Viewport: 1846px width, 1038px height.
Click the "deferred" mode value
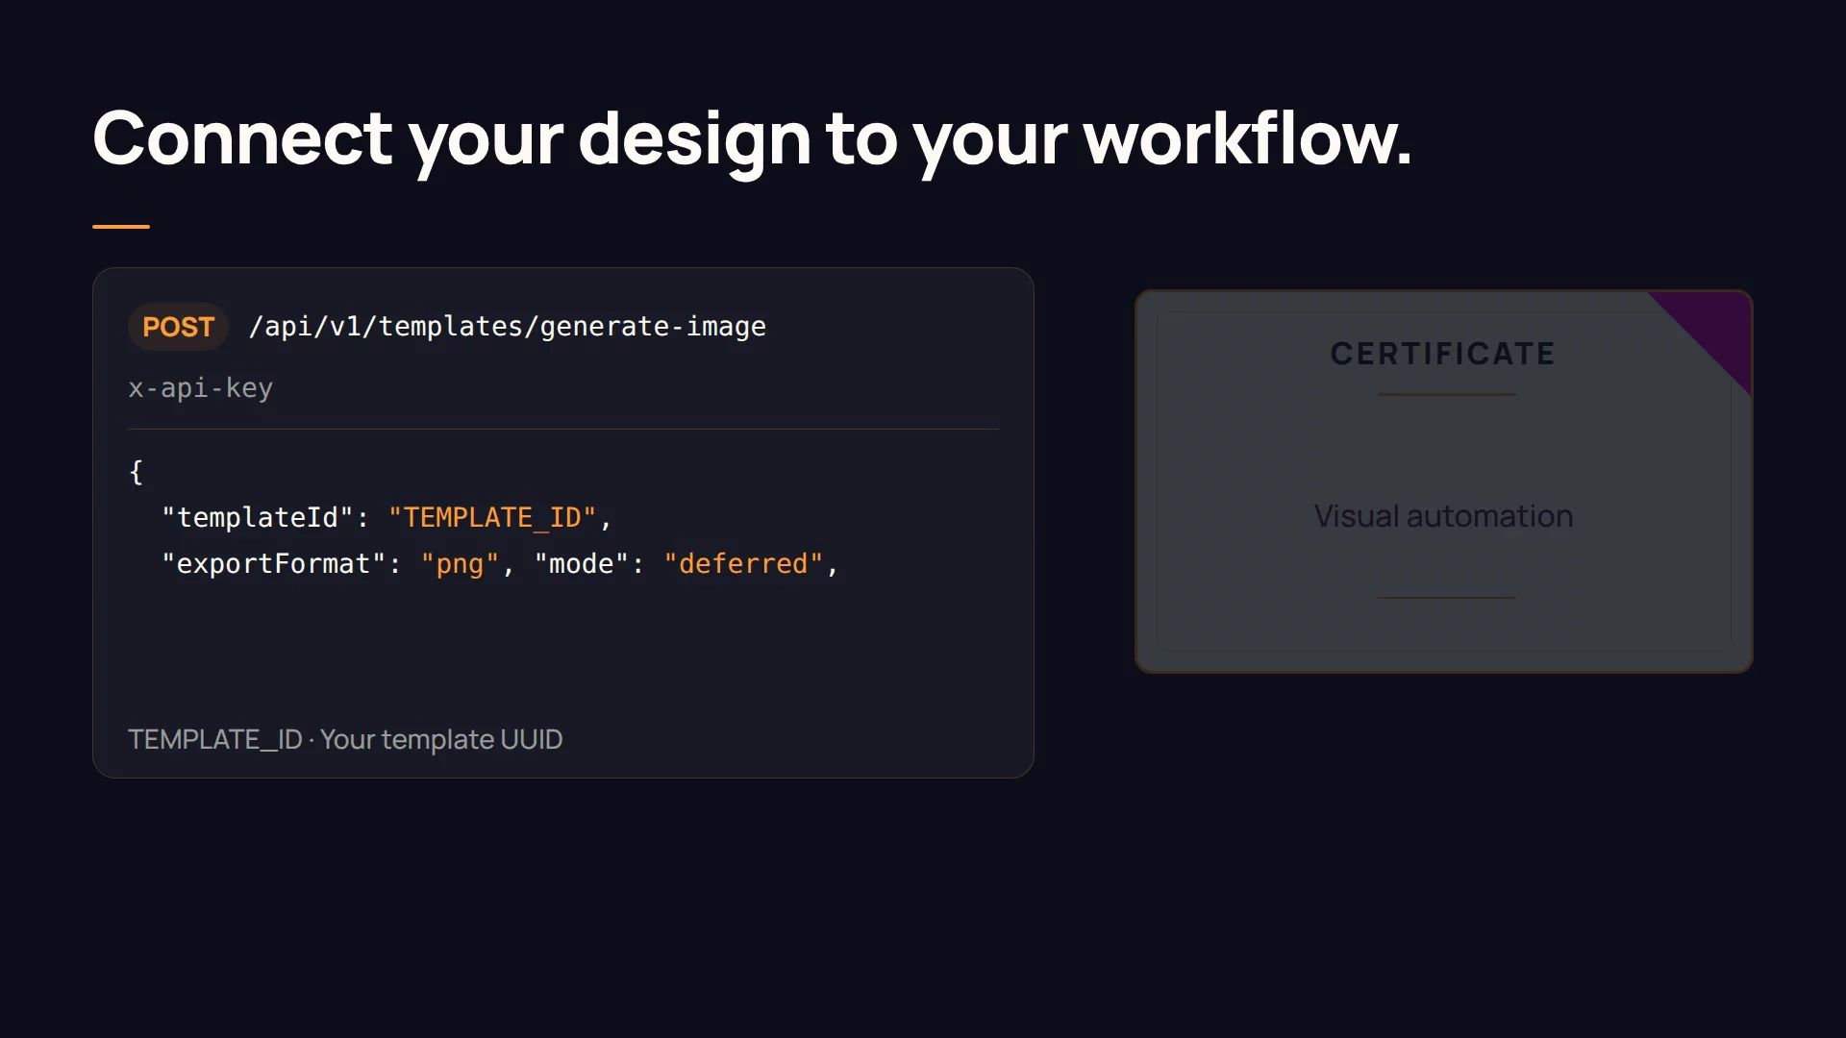743,564
